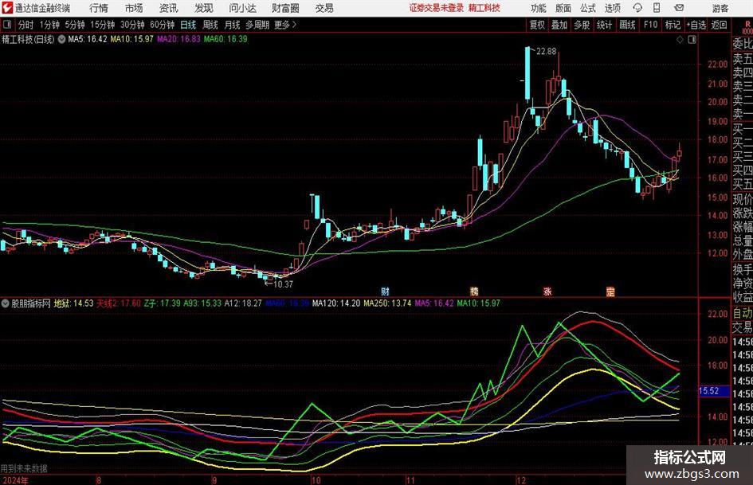Switch to the 30分钟 period tab

[132, 25]
